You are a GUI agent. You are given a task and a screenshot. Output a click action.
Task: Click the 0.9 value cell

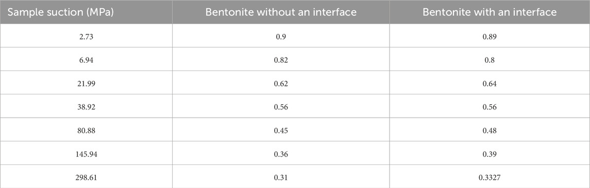[x=281, y=35]
